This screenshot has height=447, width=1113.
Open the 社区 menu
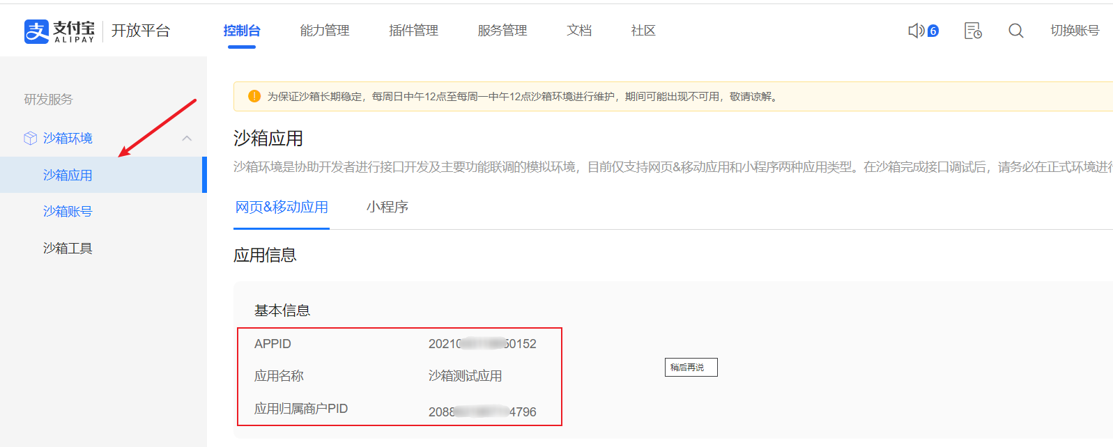[x=643, y=31]
